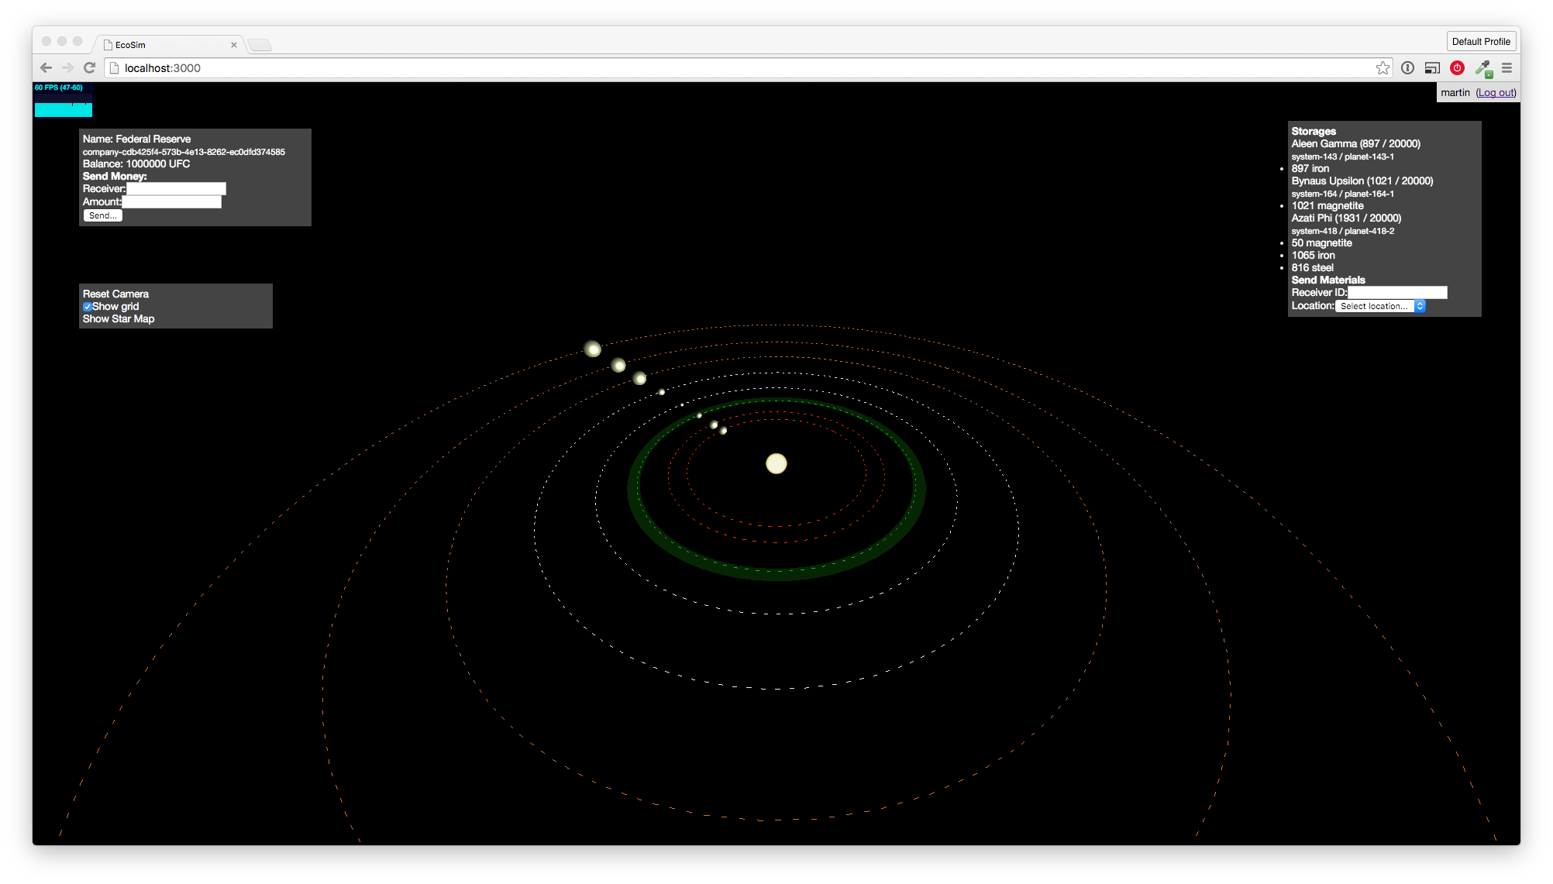Open page info via the circled icon
This screenshot has height=884, width=1553.
(x=1407, y=67)
